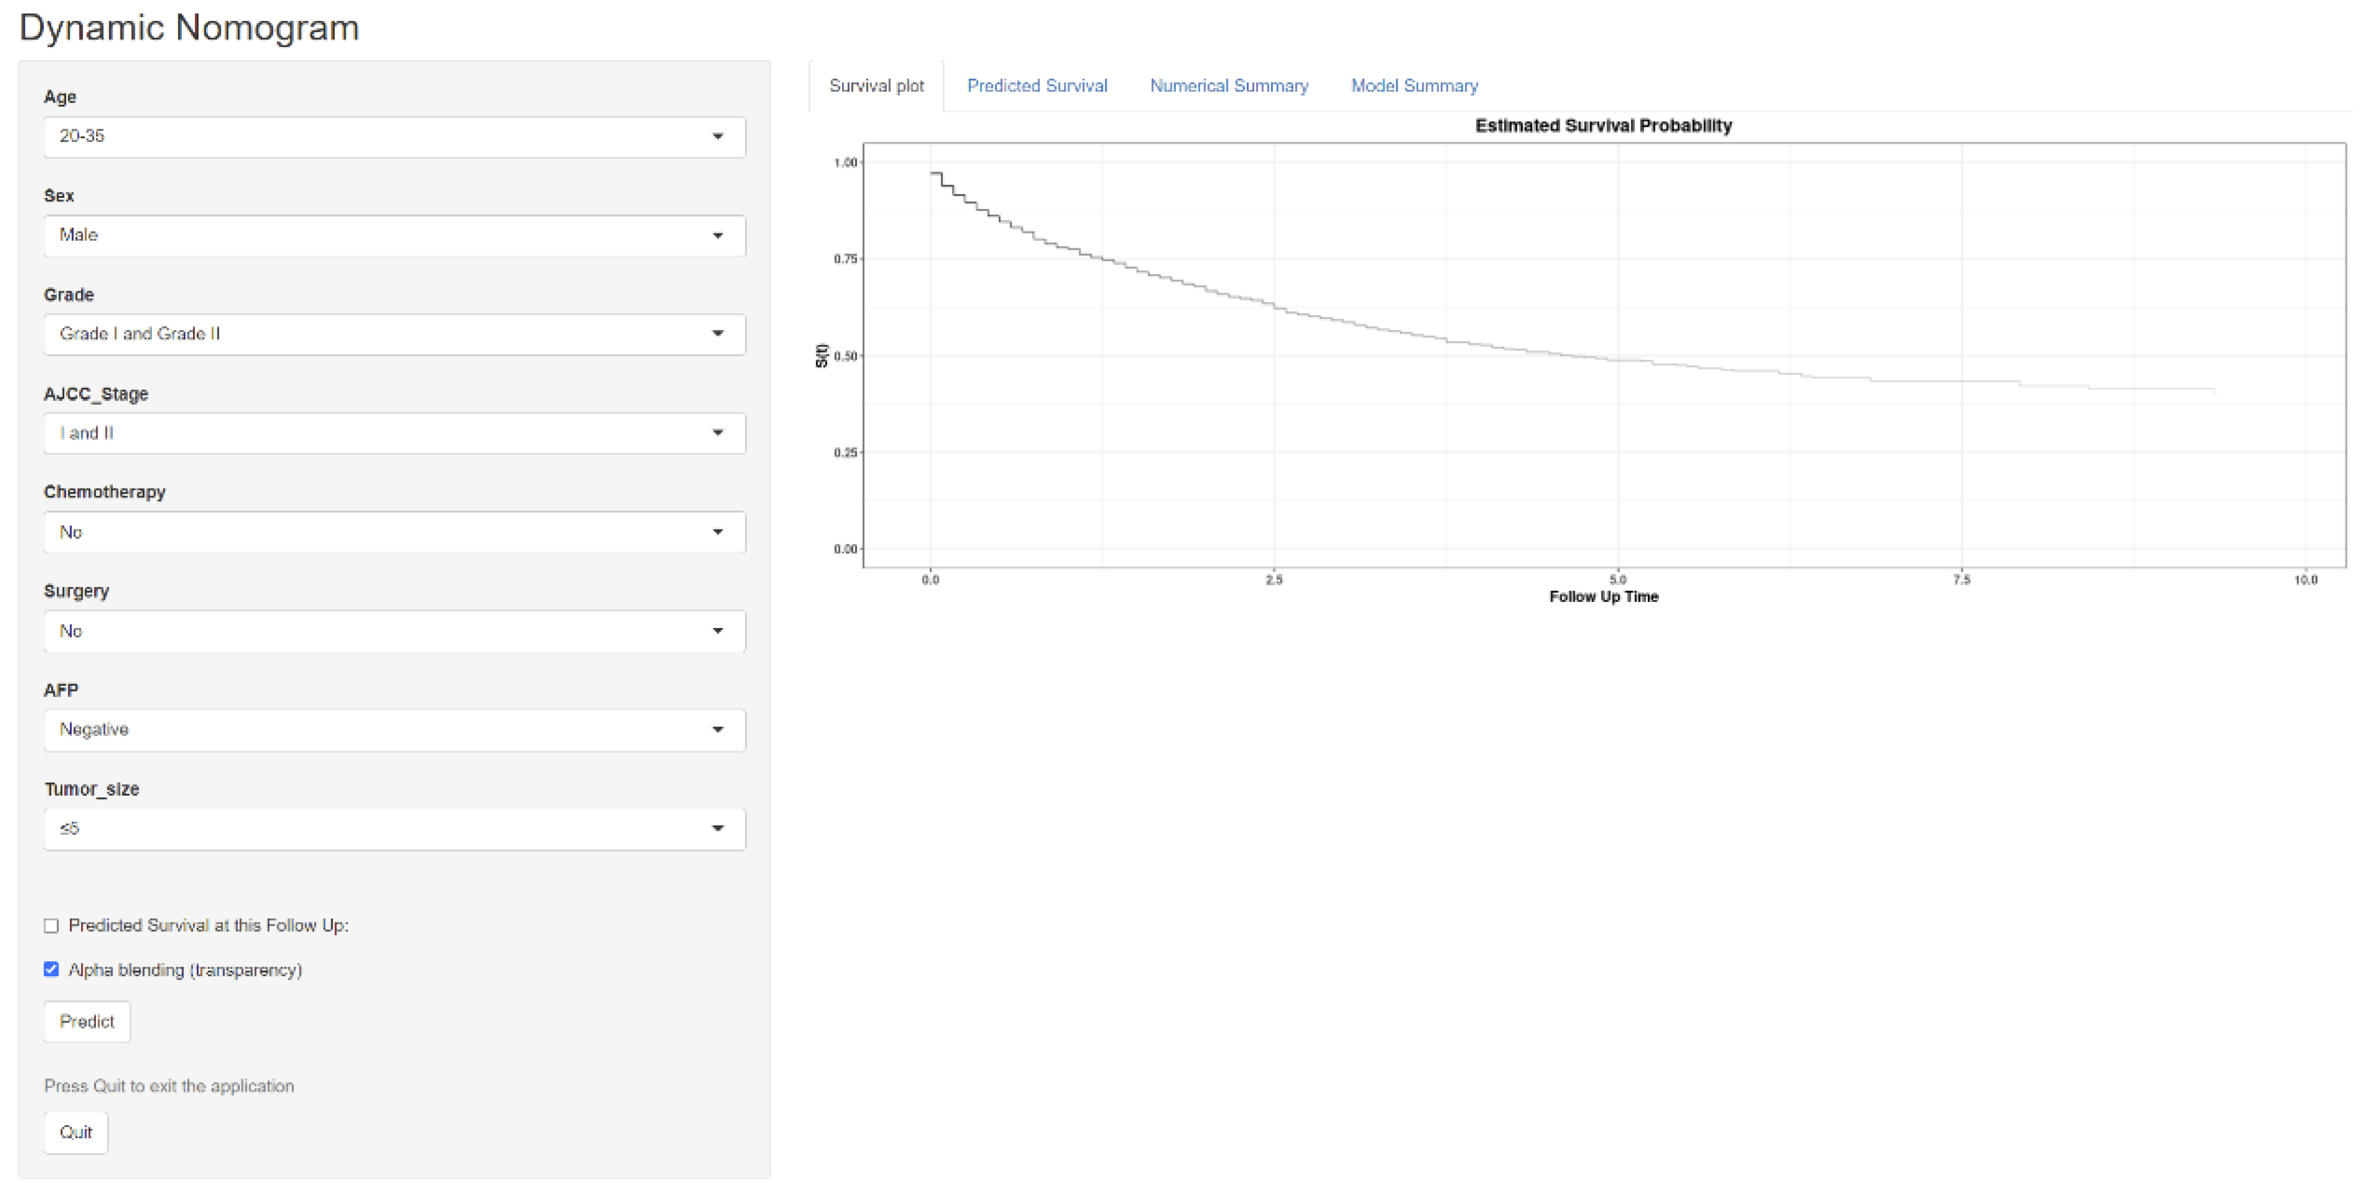Viewport: 2370px width, 1196px height.
Task: Click the Tumor_size dropdown caret icon
Action: (x=717, y=829)
